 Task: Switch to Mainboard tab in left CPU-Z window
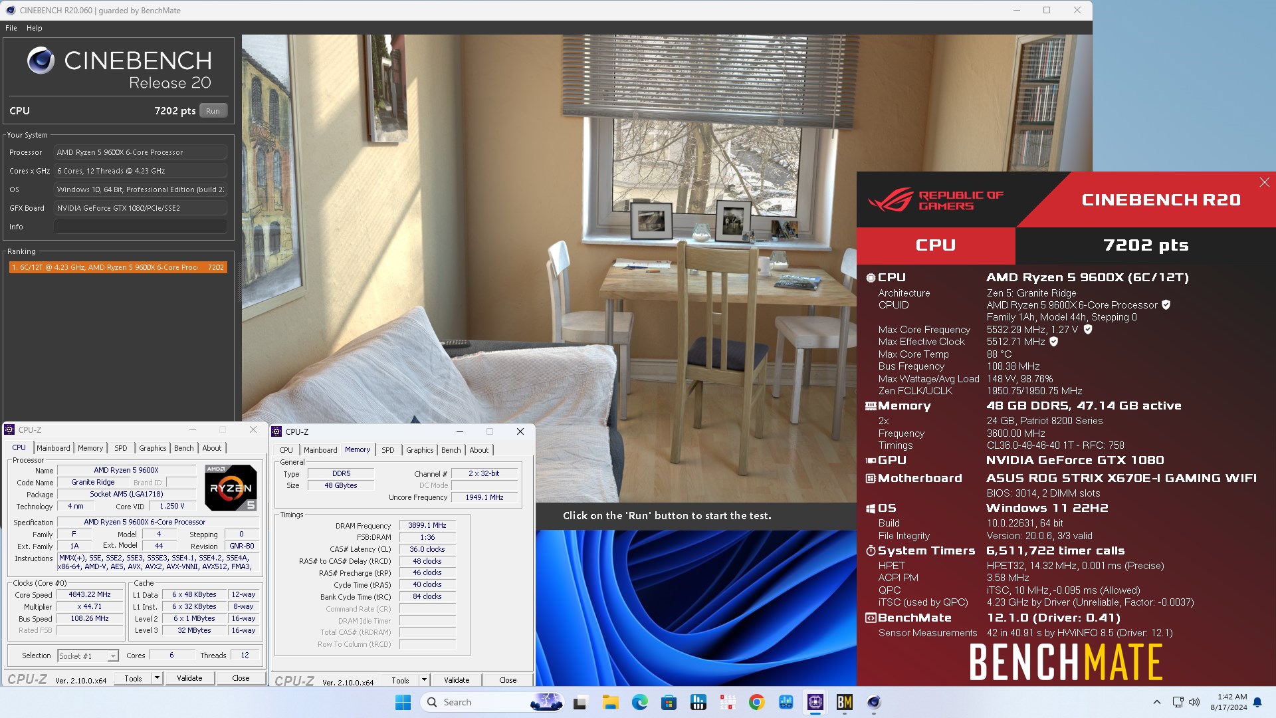pos(53,448)
